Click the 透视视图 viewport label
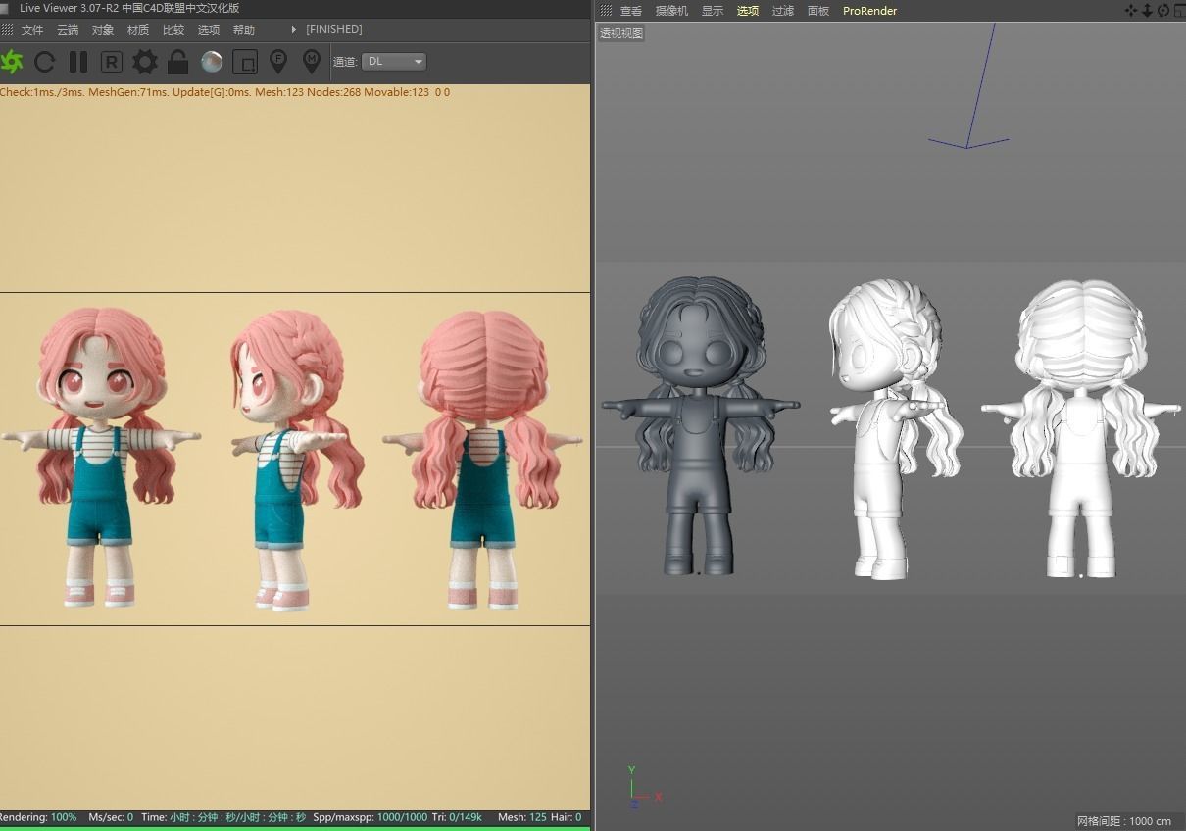The height and width of the screenshot is (831, 1186). 621,33
